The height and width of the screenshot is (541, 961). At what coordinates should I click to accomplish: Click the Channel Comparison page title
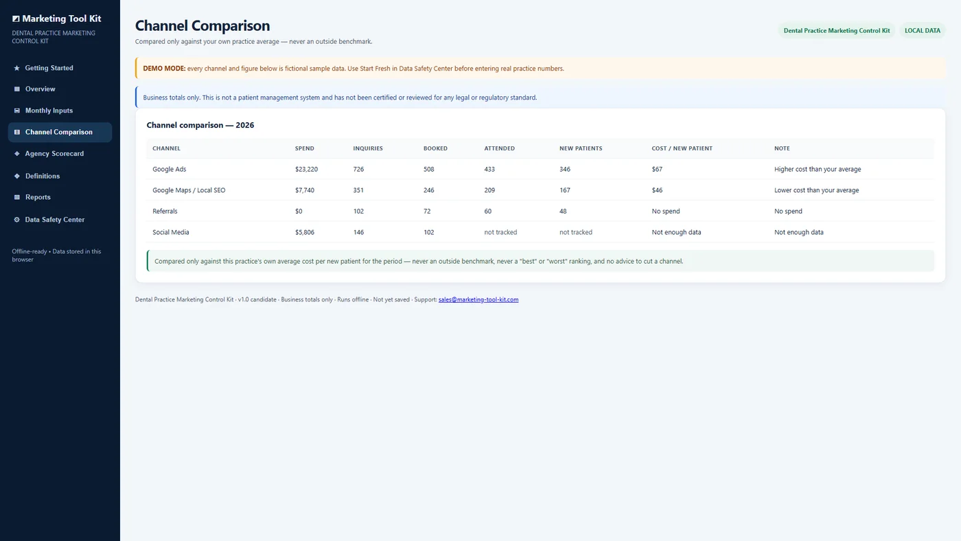click(202, 25)
